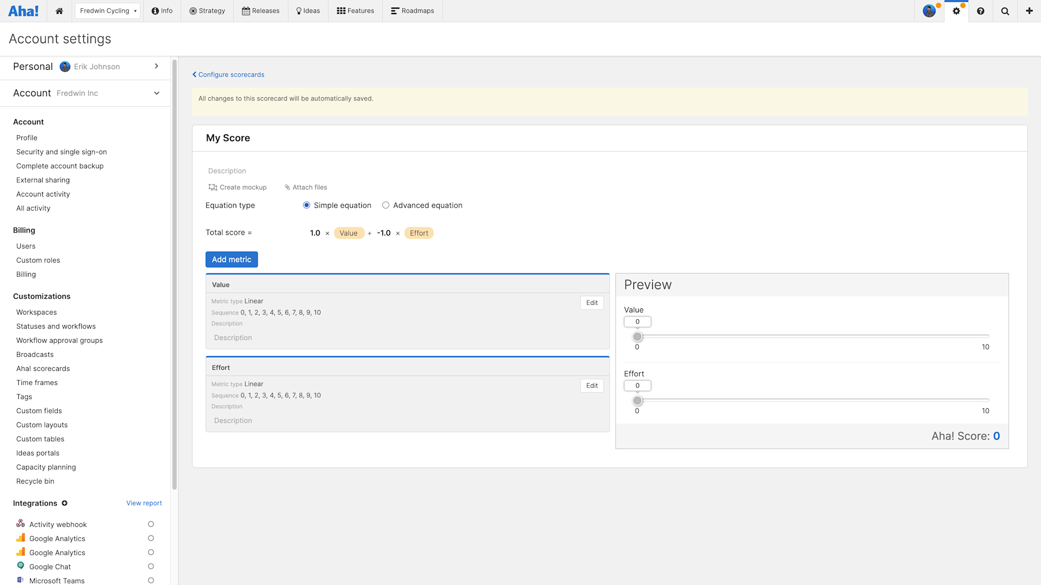Click the Attach files paperclip icon
1041x585 pixels.
[x=287, y=187]
